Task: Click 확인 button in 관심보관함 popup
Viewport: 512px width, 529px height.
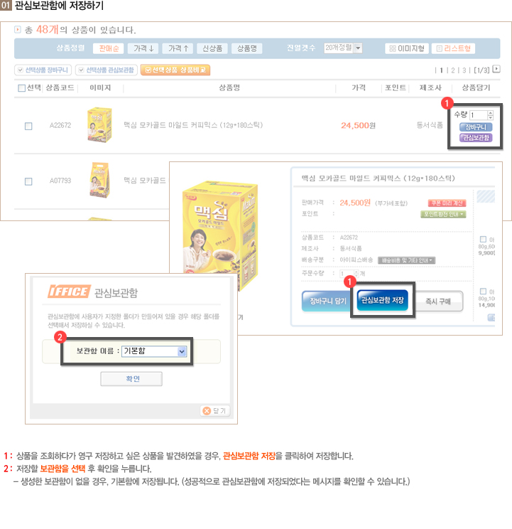Action: tap(131, 379)
